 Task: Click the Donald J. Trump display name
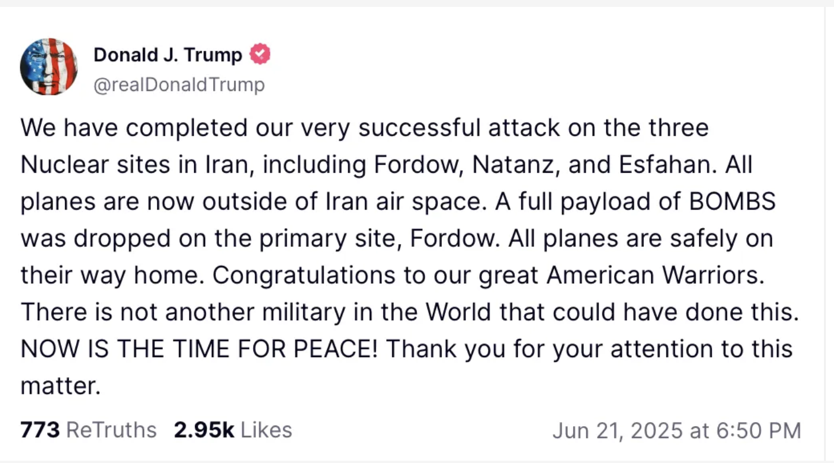coord(168,55)
